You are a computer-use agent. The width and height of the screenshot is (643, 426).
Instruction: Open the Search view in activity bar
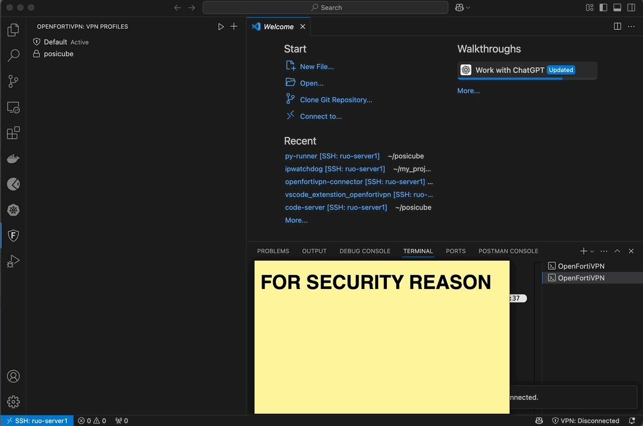(13, 55)
